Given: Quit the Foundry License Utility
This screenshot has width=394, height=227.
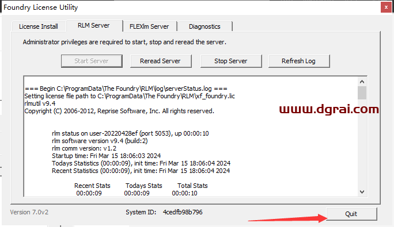Looking at the screenshot, I should [351, 214].
